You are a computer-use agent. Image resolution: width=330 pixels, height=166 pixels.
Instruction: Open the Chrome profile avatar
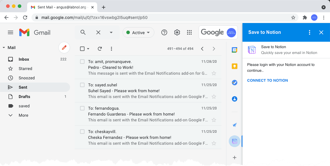(314, 18)
